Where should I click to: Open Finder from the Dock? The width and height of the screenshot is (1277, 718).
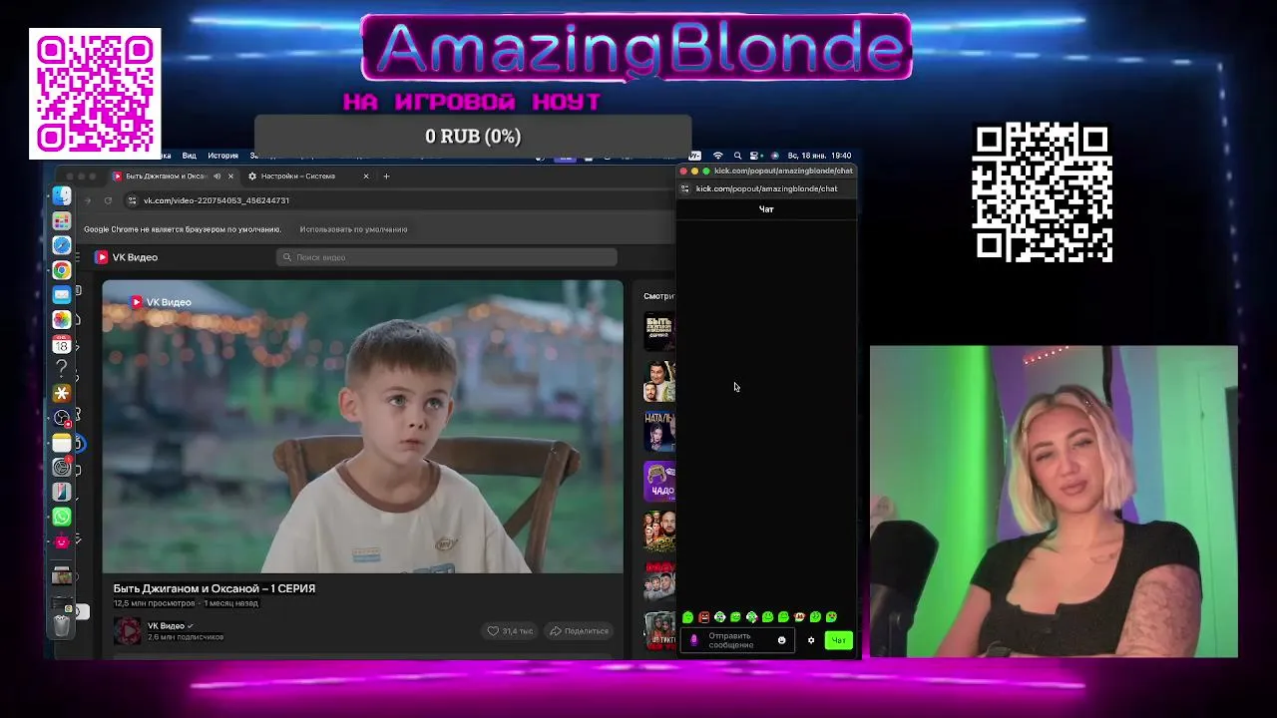62,195
